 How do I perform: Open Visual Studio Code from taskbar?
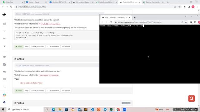[x=92, y=109]
